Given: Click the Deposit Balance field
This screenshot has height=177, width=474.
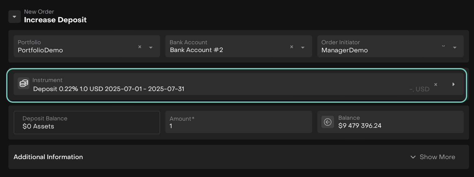Looking at the screenshot, I should tap(87, 123).
